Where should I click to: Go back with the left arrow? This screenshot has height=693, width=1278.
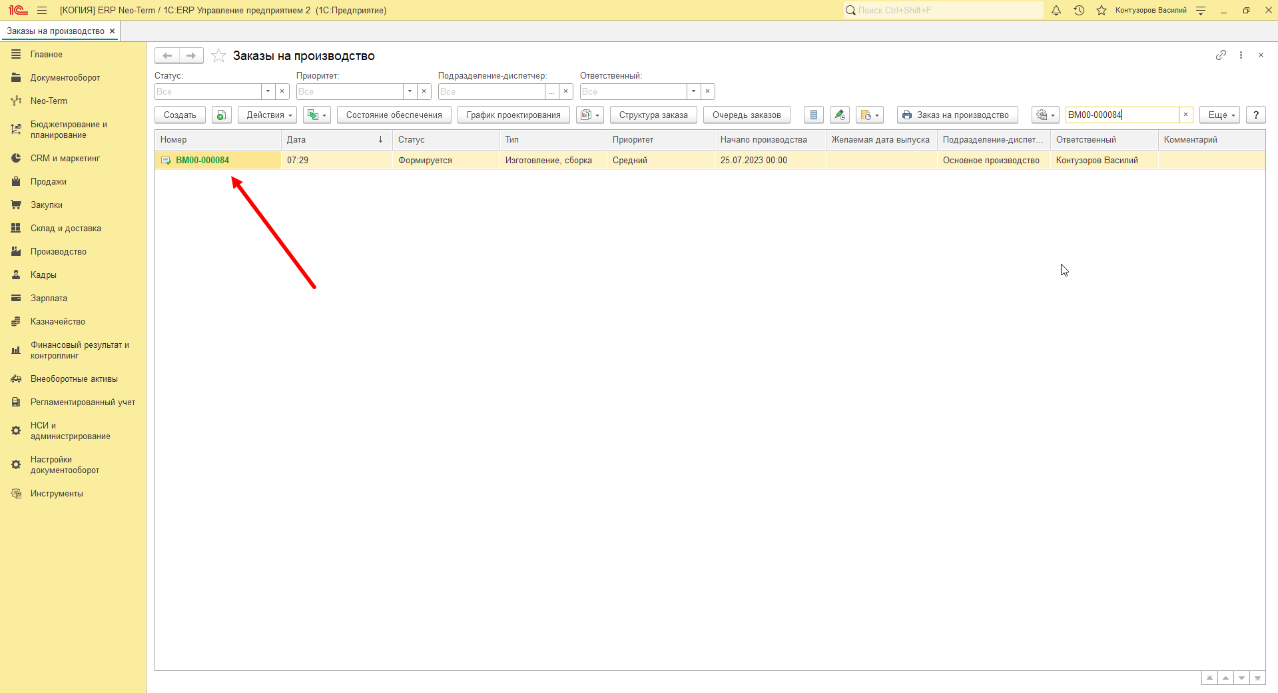pos(167,56)
